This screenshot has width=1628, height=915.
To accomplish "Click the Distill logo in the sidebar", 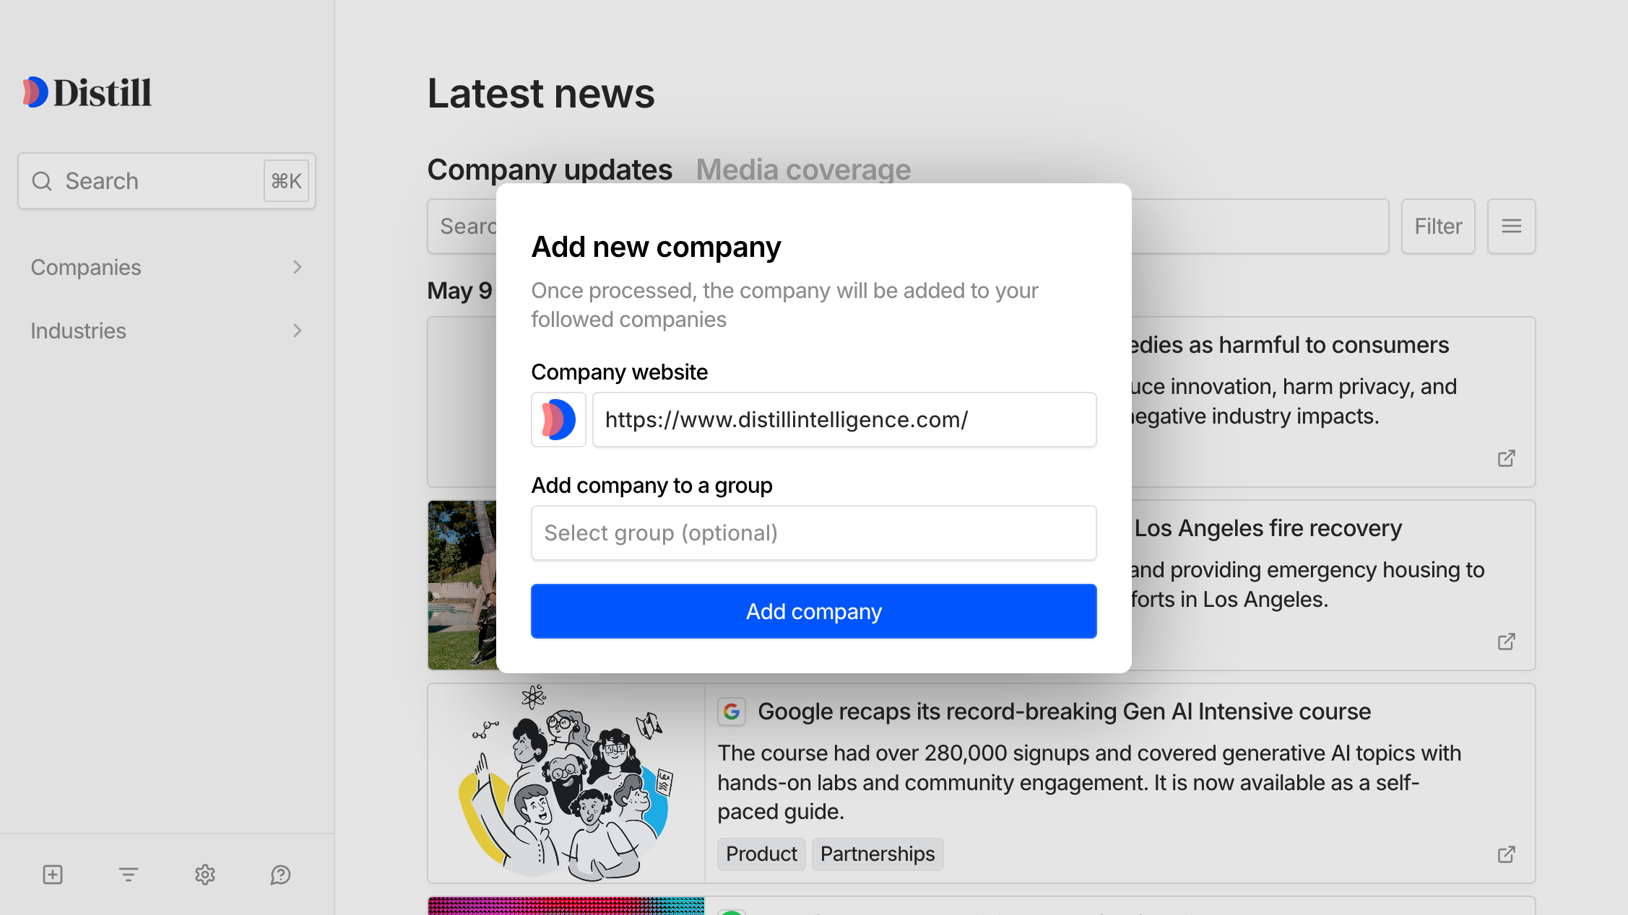I will click(x=87, y=92).
